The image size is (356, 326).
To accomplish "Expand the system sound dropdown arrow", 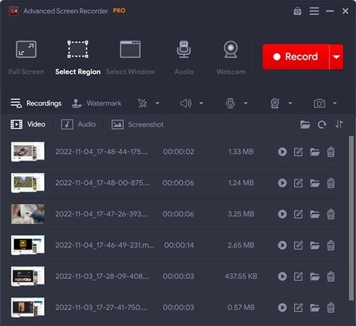I will pos(201,103).
